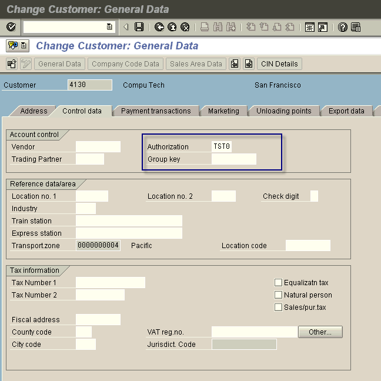This screenshot has width=381, height=381.
Task: Check the Natural person checkbox
Action: pos(278,295)
